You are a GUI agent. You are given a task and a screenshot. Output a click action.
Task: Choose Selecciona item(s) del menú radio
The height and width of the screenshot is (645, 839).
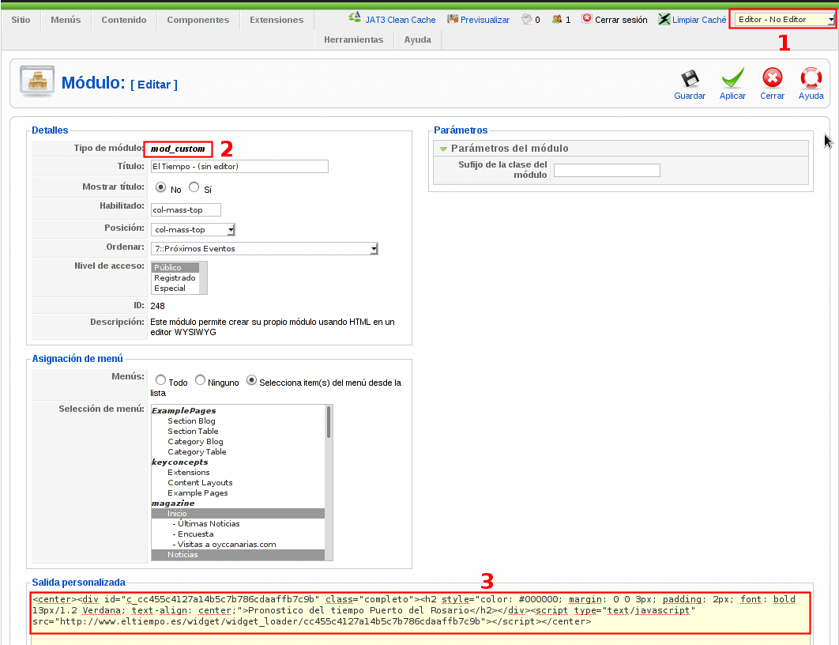pos(251,380)
